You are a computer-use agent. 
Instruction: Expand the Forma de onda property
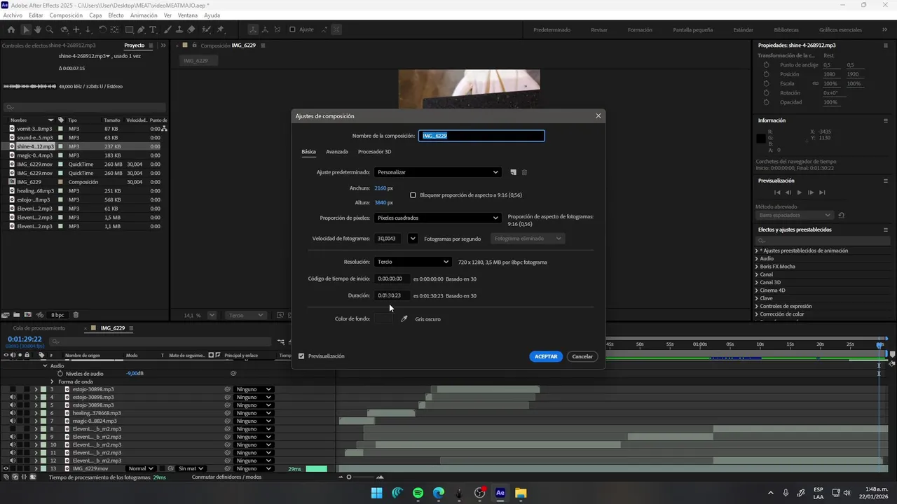[x=51, y=381]
